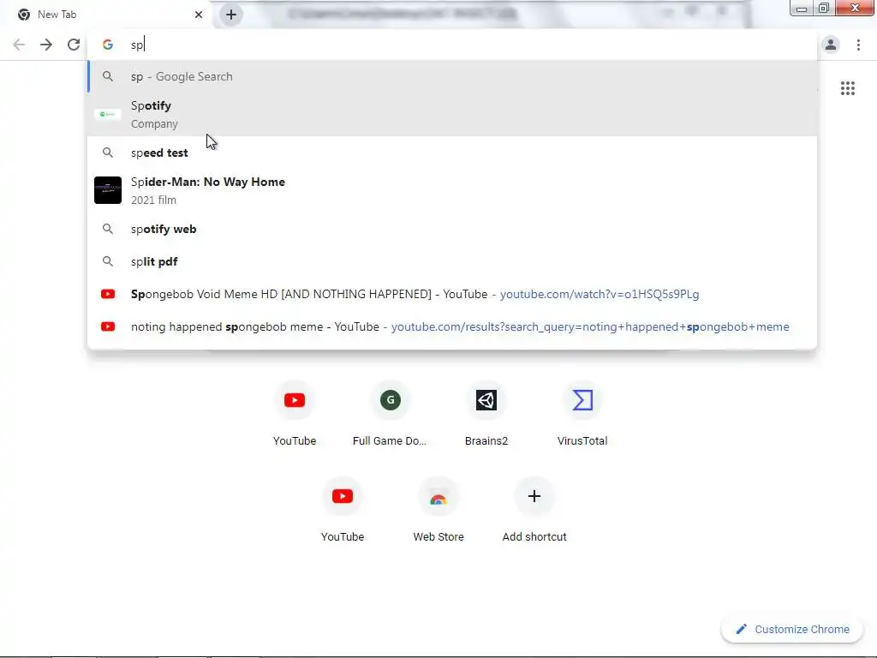The width and height of the screenshot is (877, 658).
Task: Open the Chrome three-dot menu
Action: click(858, 45)
